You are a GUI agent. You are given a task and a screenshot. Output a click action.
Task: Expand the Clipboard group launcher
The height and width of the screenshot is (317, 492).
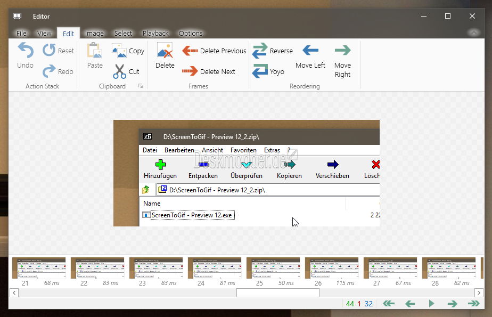pos(141,86)
